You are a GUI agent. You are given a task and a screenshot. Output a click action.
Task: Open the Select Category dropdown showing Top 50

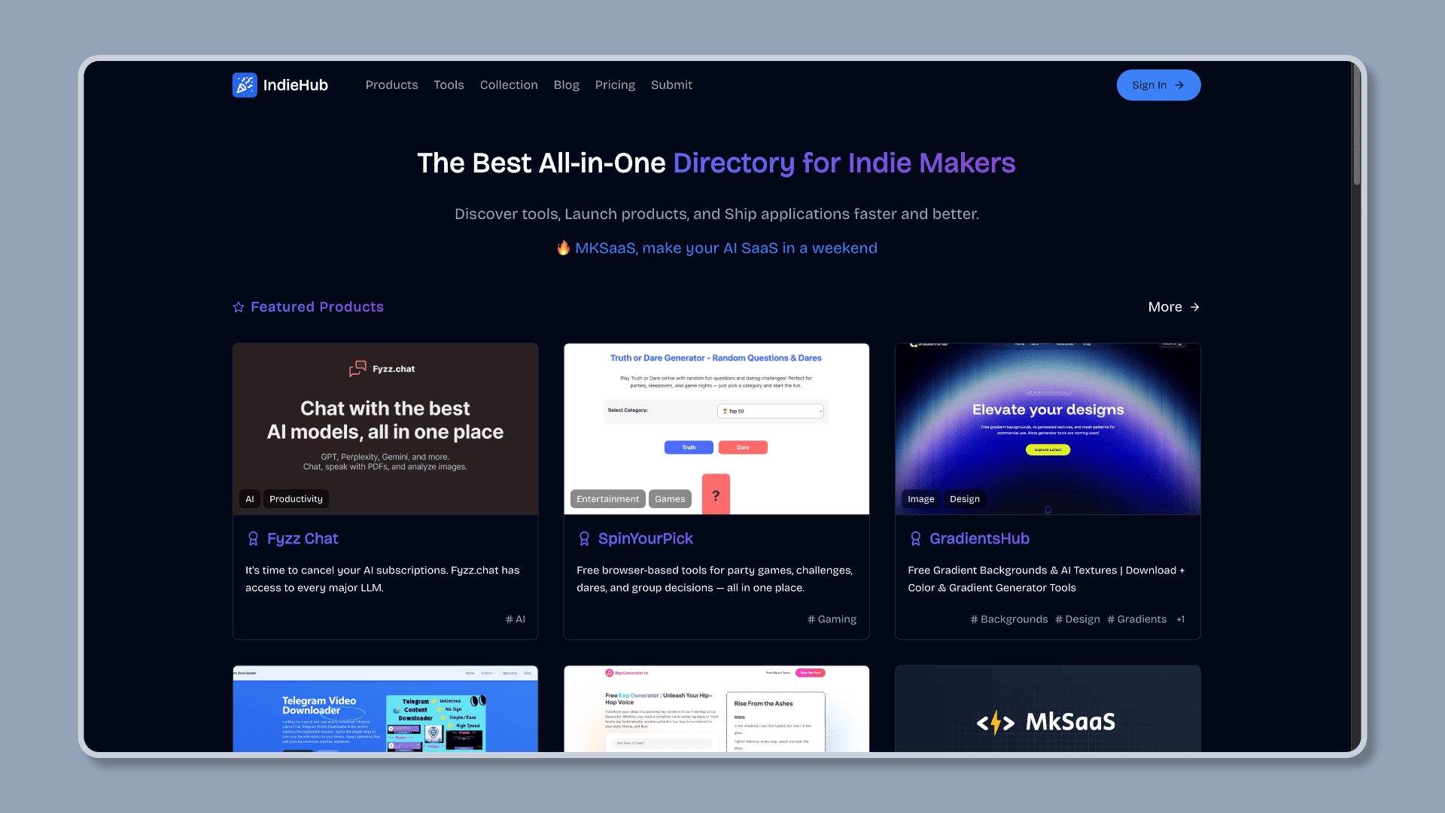pos(770,410)
